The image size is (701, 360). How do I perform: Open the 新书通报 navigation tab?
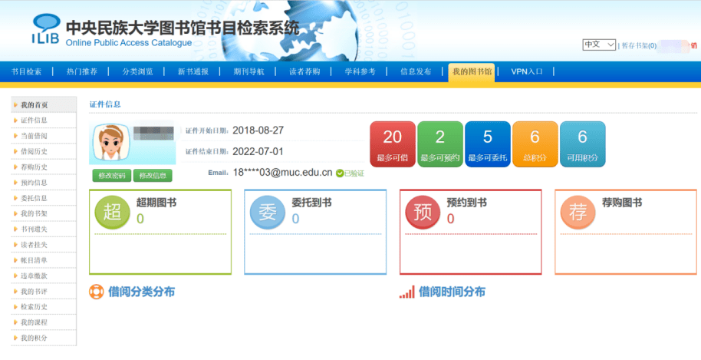pos(193,71)
